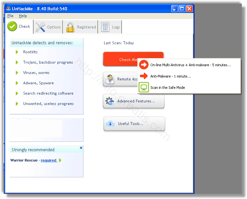The width and height of the screenshot is (247, 199).
Task: Click the doctor icon on Remote Assistance
Action: [110, 79]
